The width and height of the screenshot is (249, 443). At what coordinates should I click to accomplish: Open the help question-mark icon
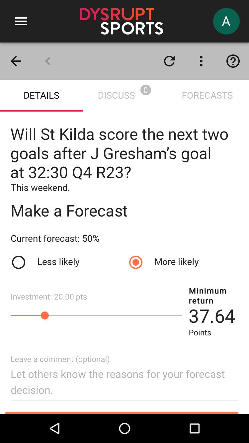[x=233, y=61]
